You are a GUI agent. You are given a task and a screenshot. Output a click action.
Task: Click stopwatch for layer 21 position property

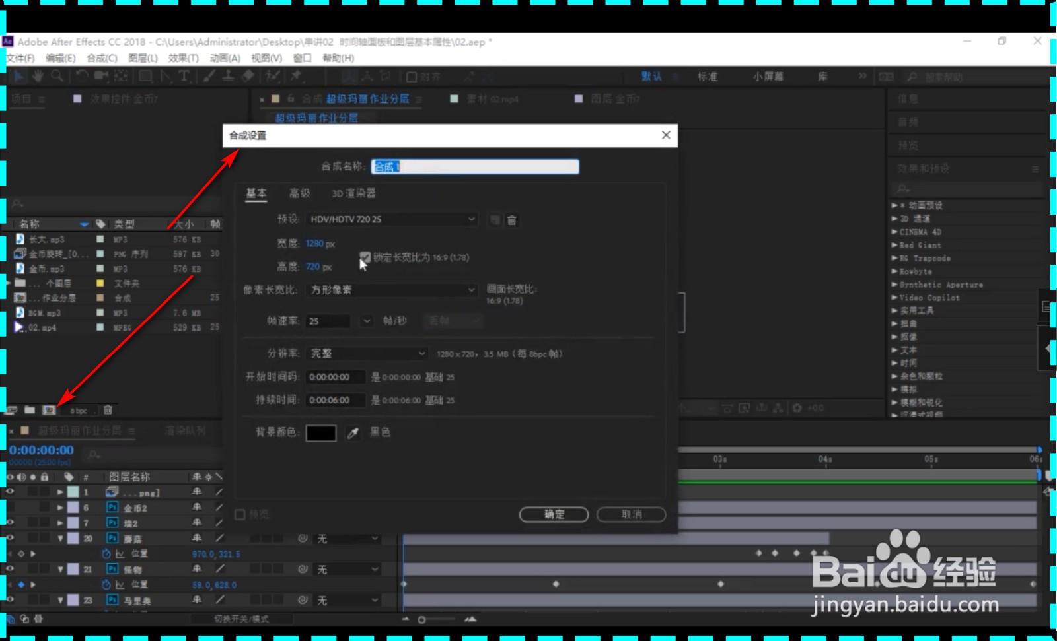tap(106, 584)
